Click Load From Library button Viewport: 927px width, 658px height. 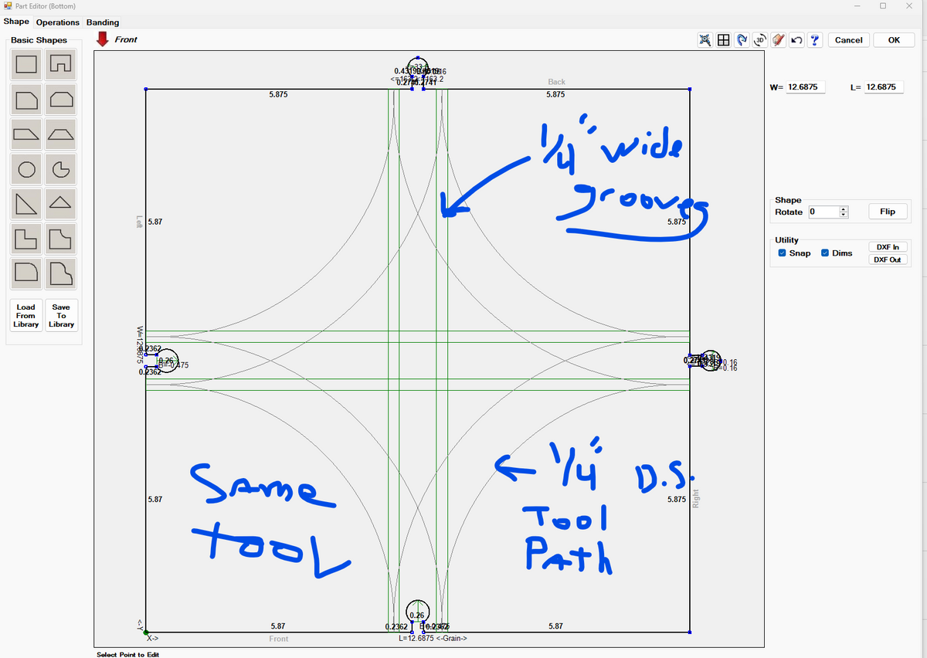click(25, 315)
